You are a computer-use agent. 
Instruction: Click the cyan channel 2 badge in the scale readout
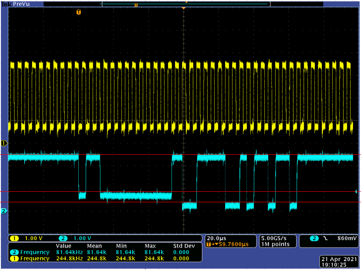point(63,238)
